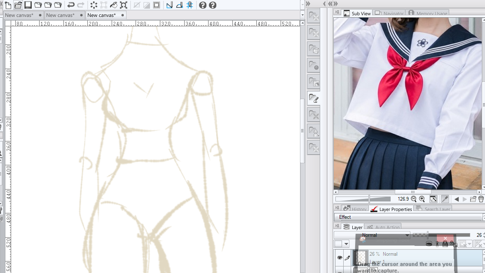Show next Sub View image arrow
485x273 pixels.
coord(464,199)
